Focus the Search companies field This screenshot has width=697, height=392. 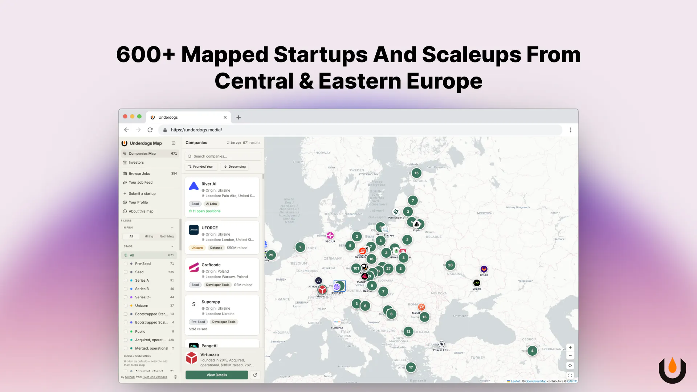click(223, 156)
